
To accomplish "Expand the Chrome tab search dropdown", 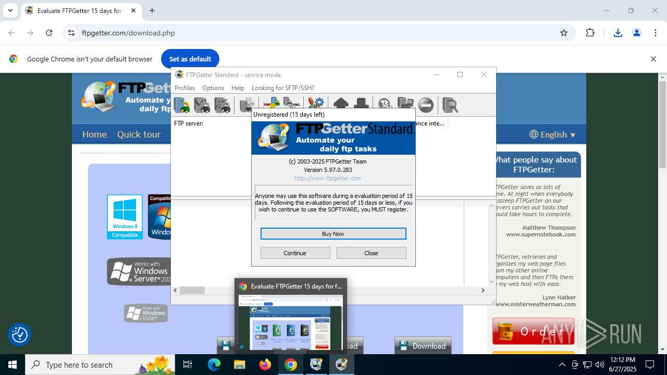I will point(10,10).
